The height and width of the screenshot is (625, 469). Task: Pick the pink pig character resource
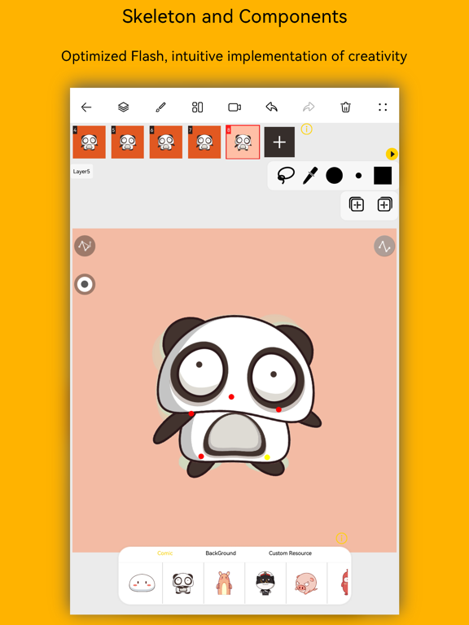(306, 583)
